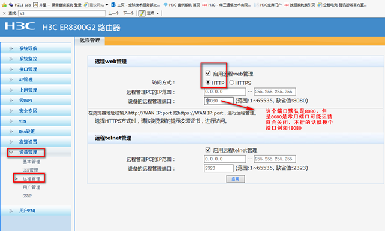Toggle 启用远程telnet管理 checkbox
Viewport: 385px width, 231px height.
(x=208, y=150)
